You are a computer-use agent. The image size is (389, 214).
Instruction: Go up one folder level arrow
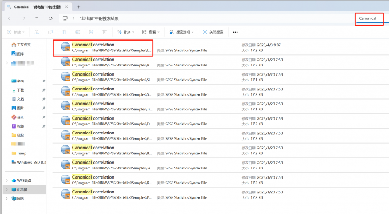pos(37,18)
